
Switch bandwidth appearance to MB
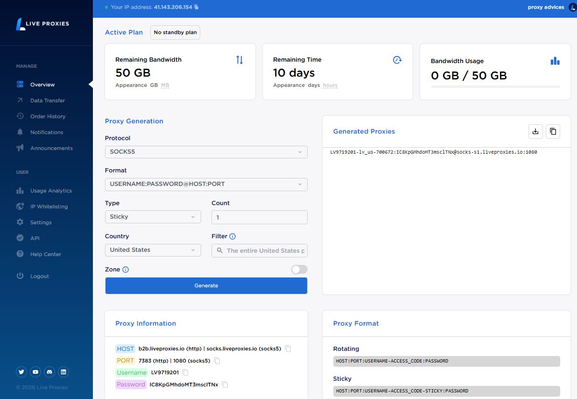(165, 85)
